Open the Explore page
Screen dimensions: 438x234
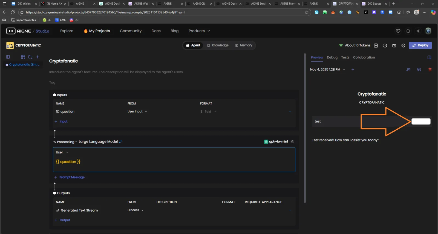tap(67, 31)
